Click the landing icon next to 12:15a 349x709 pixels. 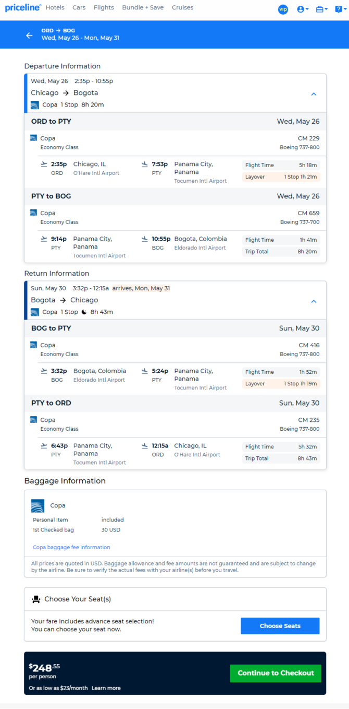click(145, 446)
